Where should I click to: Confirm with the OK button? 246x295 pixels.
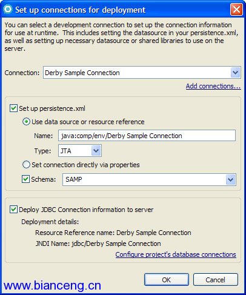tap(167, 280)
